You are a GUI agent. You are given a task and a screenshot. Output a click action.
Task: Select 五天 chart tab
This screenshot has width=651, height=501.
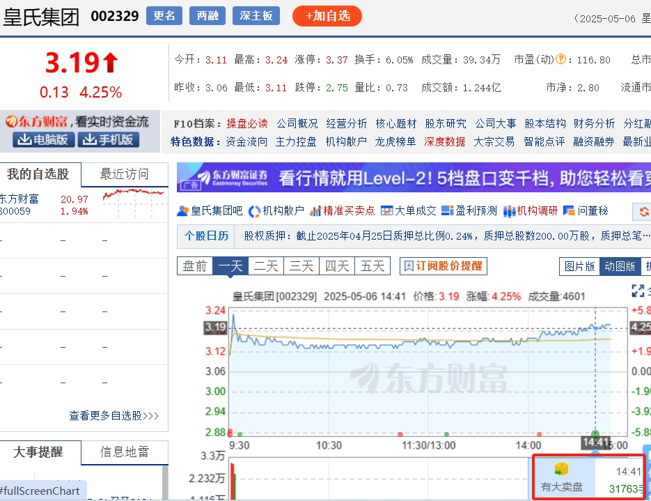pyautogui.click(x=372, y=266)
